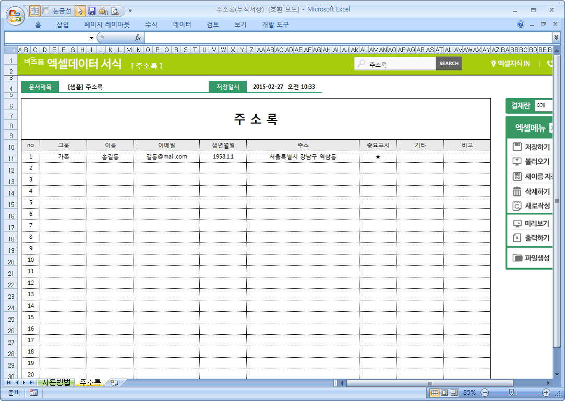The height and width of the screenshot is (401, 565).
Task: Open the 페이지 레이아웃 ribbon tab
Action: 106,25
